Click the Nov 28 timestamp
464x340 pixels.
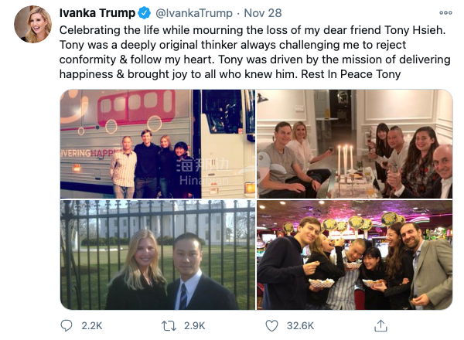pyautogui.click(x=263, y=13)
